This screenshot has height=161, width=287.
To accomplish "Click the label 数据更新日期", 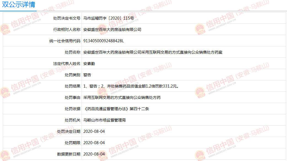I will (69, 154).
